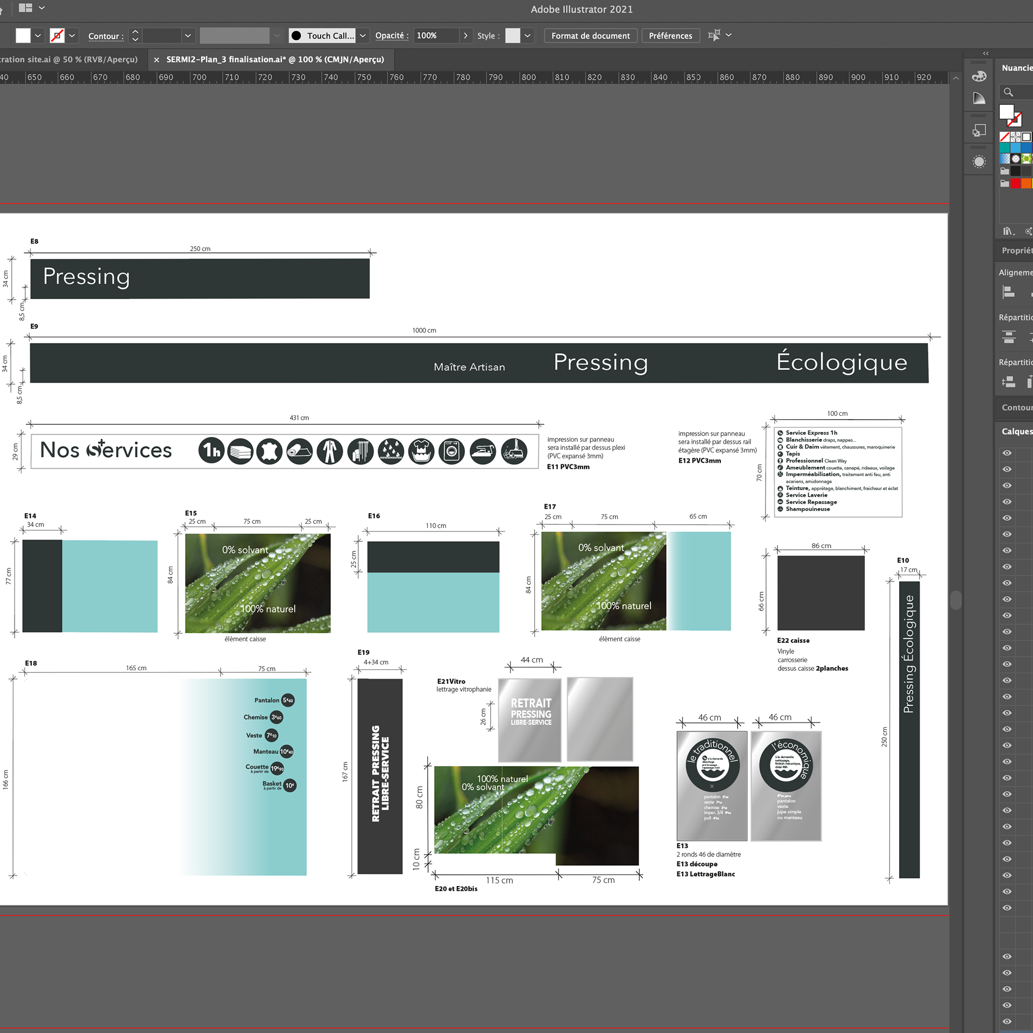
Task: Select the SERMI2-Plan_3 finalisation.ai tab
Action: coord(275,60)
